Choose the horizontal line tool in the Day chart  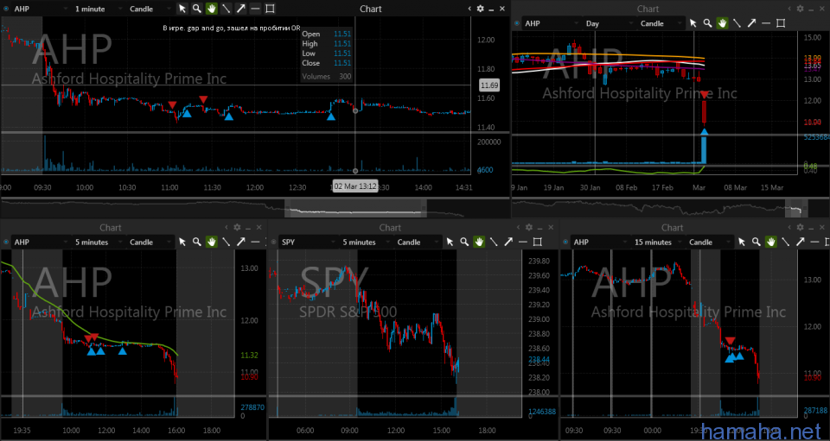(x=766, y=23)
